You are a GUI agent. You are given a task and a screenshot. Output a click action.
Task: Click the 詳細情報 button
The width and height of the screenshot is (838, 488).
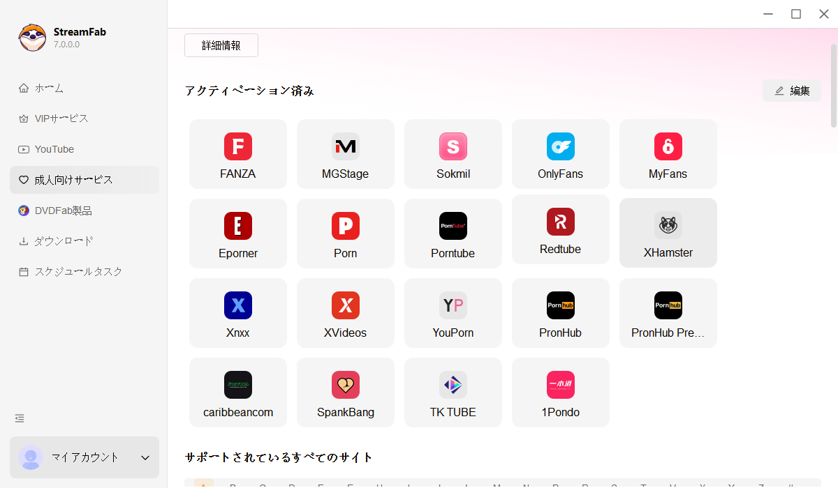(221, 45)
